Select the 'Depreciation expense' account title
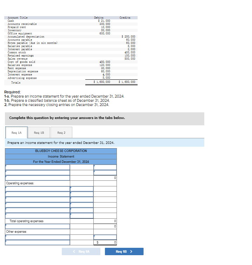Screen dimensions: 252x265 click(23, 72)
